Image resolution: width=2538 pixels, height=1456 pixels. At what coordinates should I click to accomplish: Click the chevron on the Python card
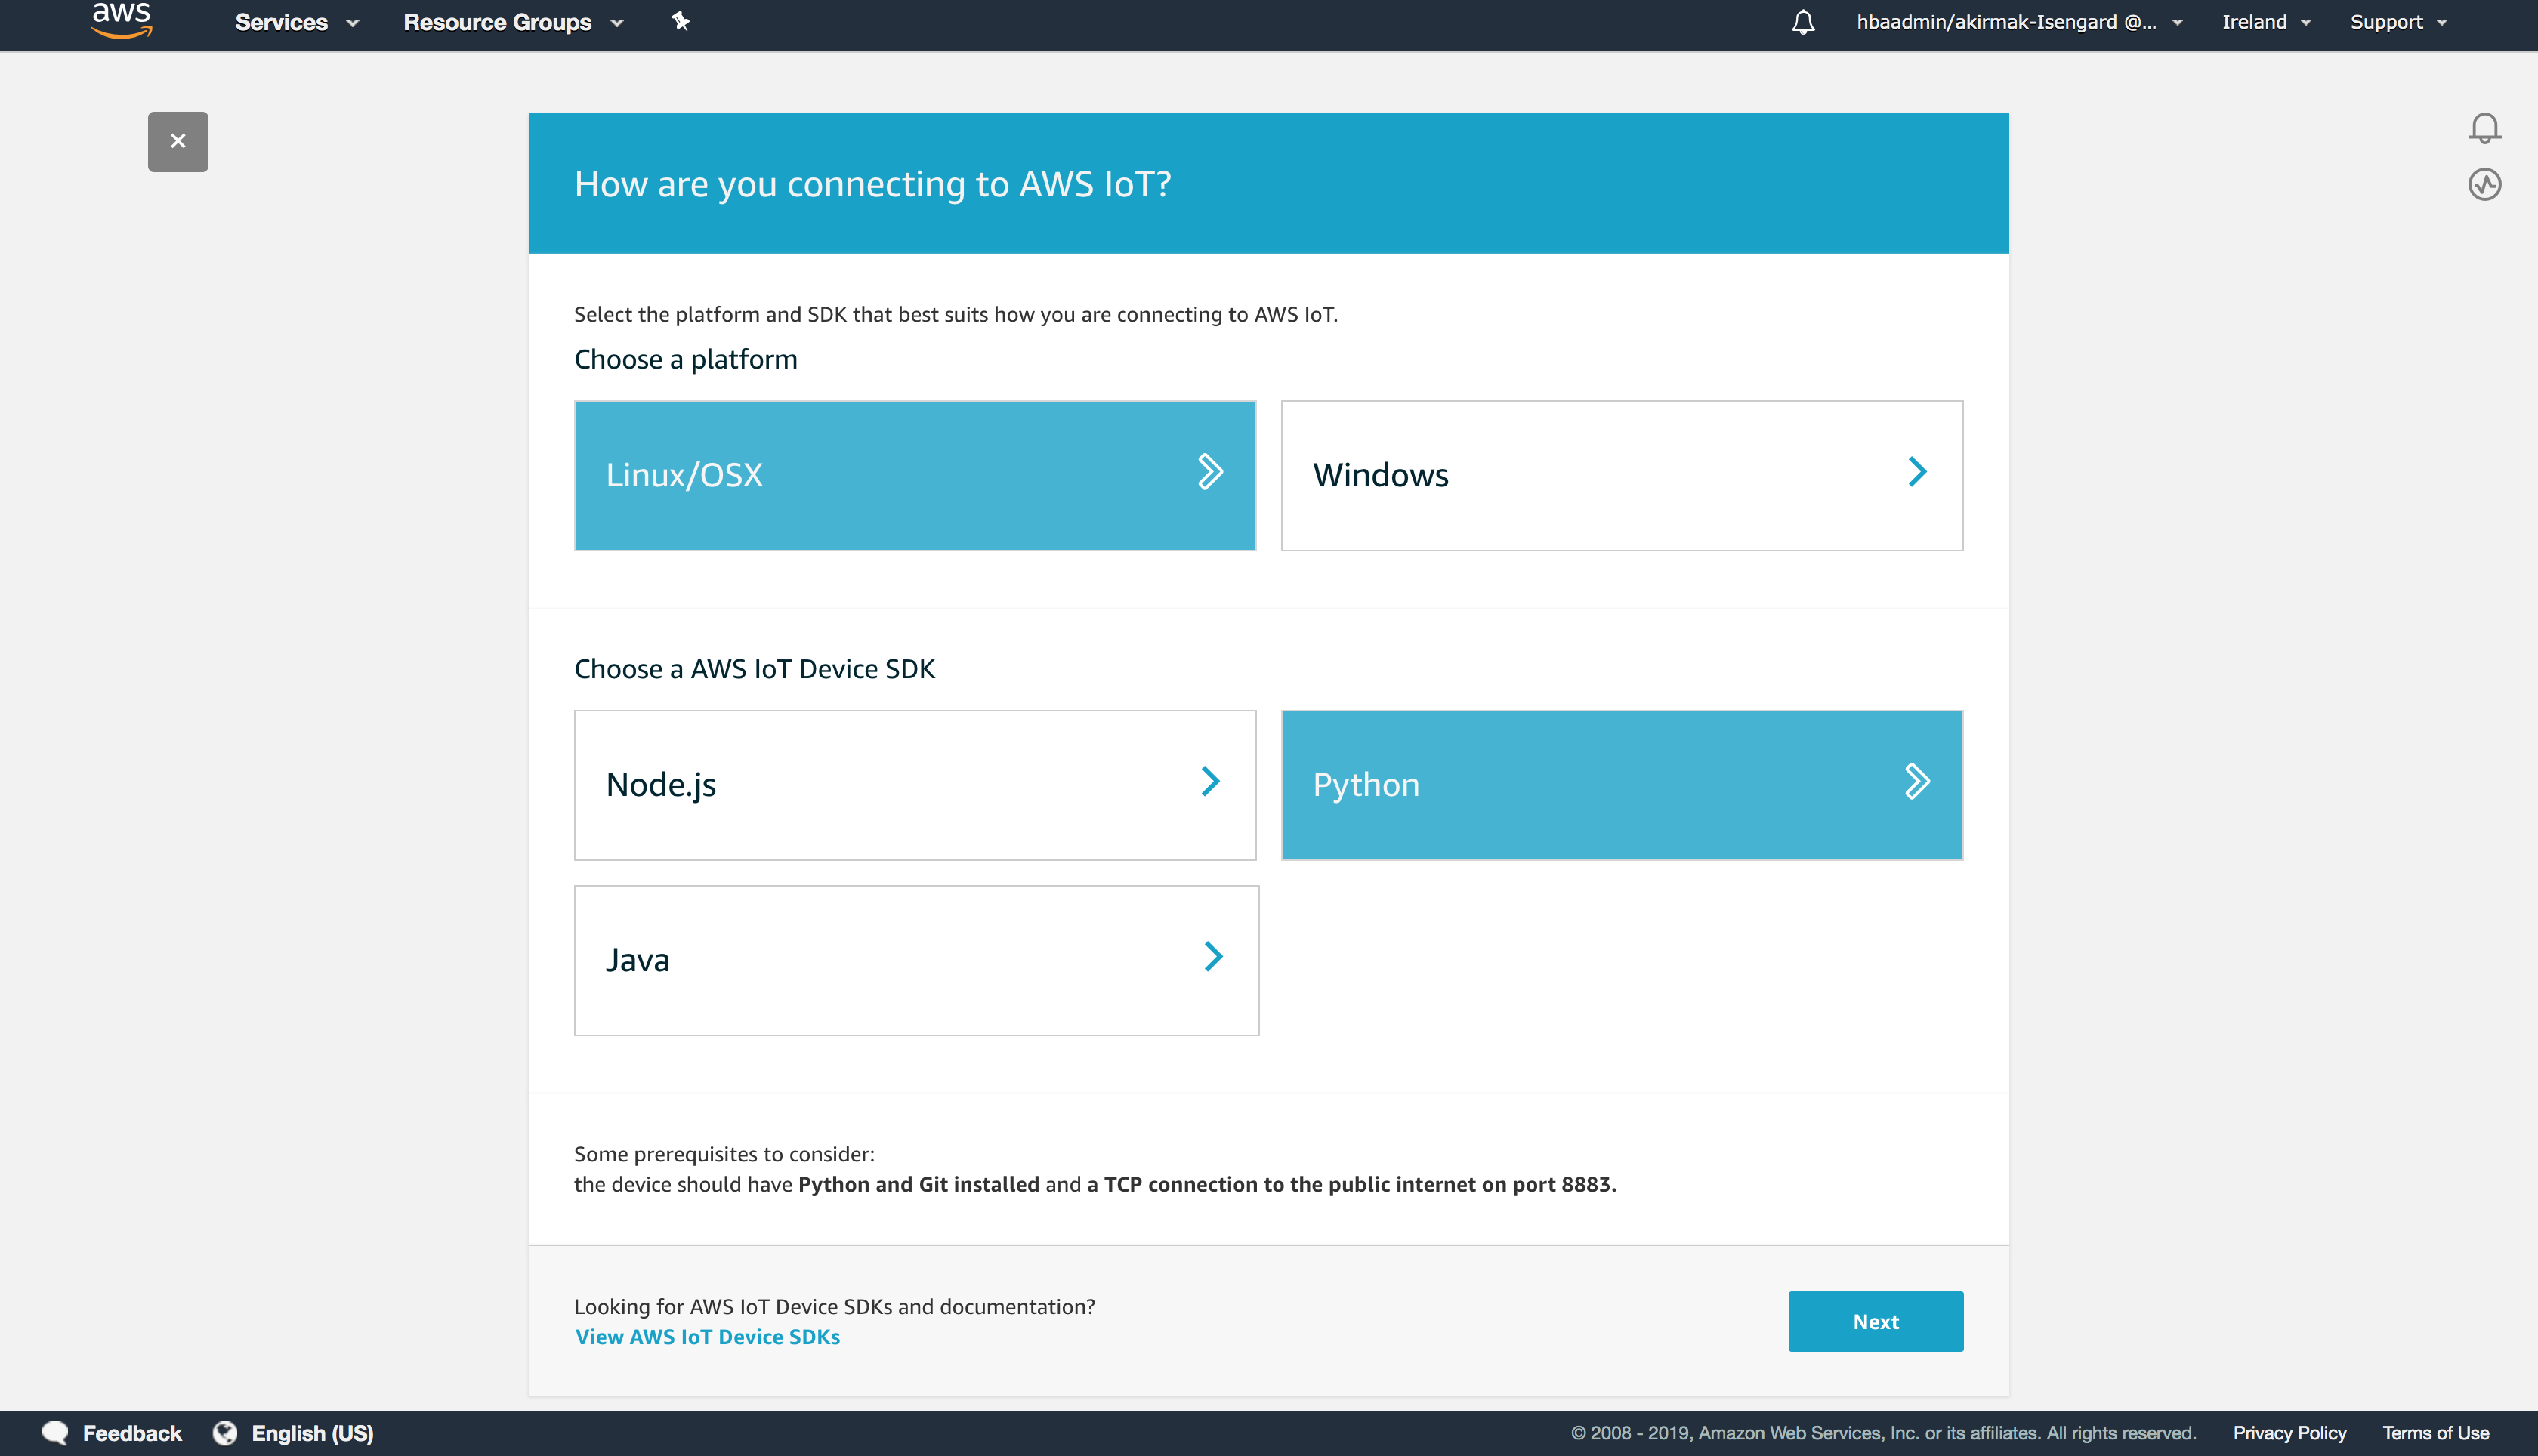pyautogui.click(x=1917, y=781)
